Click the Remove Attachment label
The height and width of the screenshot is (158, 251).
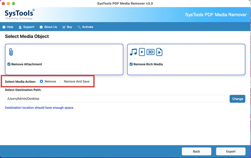pyautogui.click(x=26, y=64)
